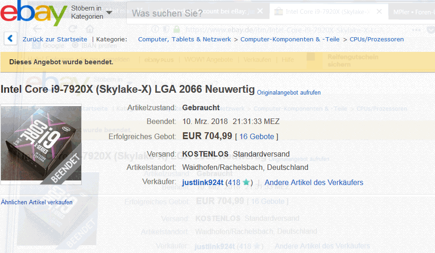Click Ähnlichen Artikel verkaufen link
Screen dimensions: 435x253
(x=37, y=202)
